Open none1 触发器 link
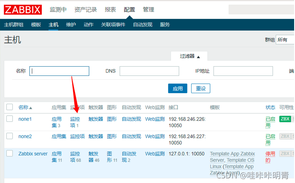 (x=96, y=119)
